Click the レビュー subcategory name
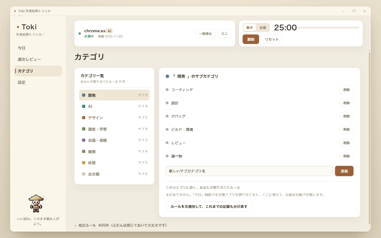 click(178, 143)
